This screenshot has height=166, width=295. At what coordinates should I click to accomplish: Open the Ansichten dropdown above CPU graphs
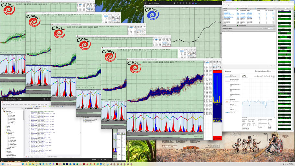coord(289,8)
